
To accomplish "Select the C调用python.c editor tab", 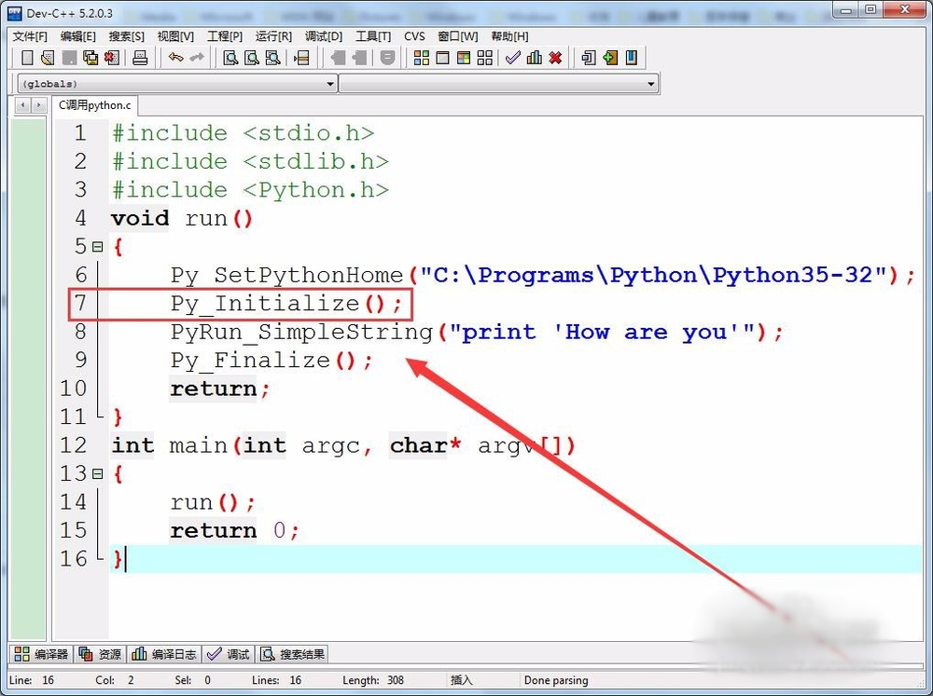I will pos(94,105).
